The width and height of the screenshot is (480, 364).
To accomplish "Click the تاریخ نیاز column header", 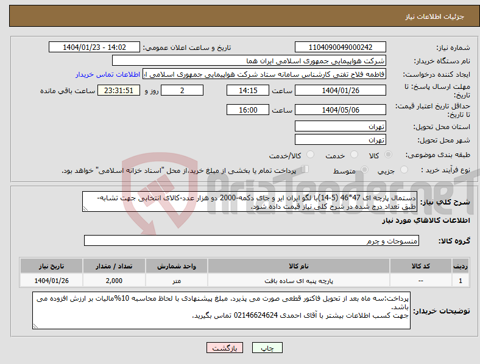I will (51, 266).
